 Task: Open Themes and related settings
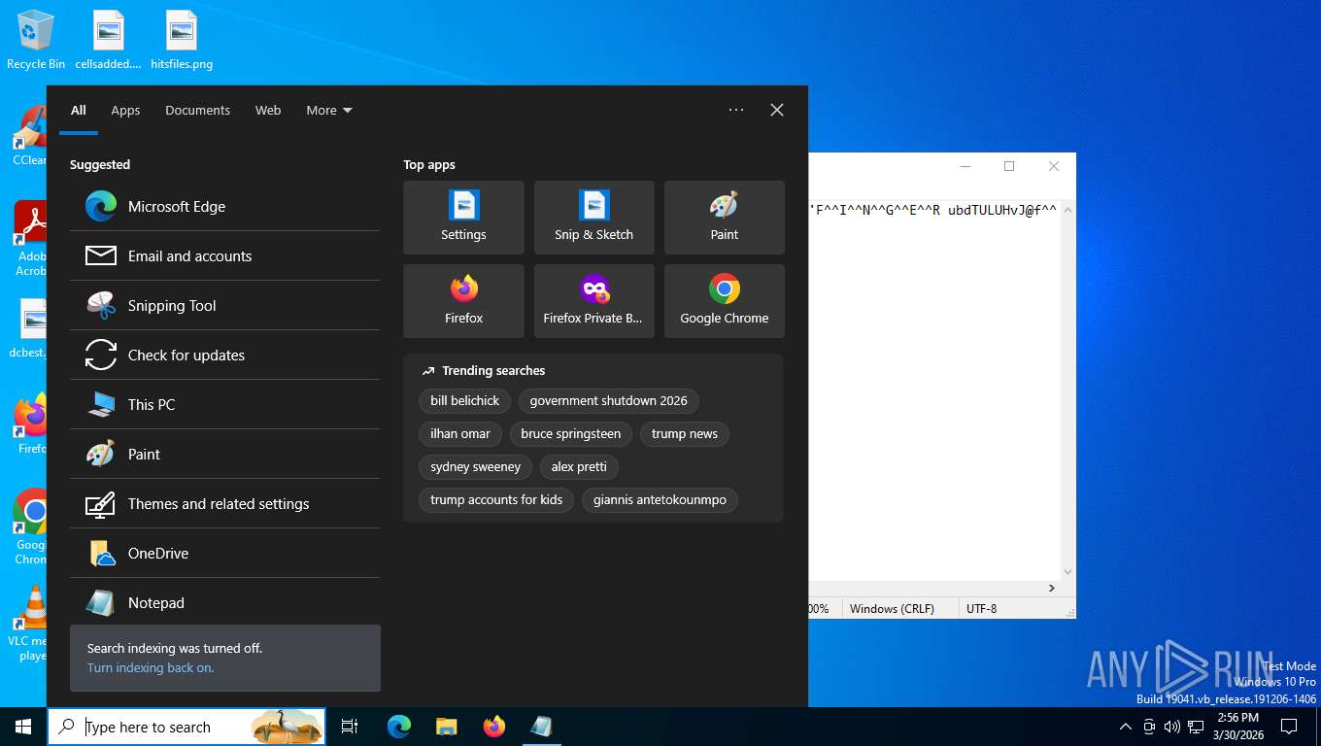[224, 503]
